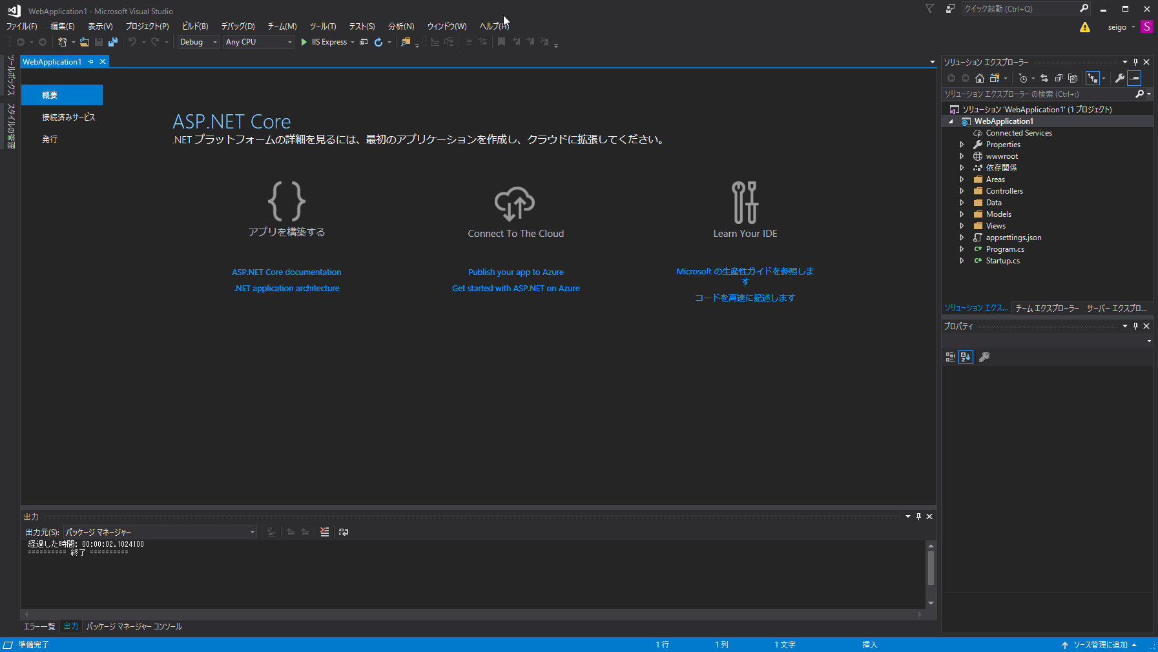The width and height of the screenshot is (1158, 652).
Task: Click the Solution Explorer Home icon
Action: 979,77
